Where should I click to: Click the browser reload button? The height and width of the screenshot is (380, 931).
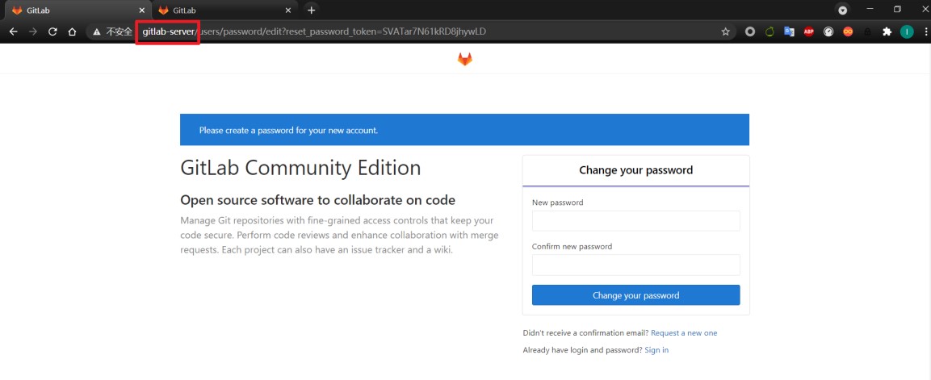52,32
